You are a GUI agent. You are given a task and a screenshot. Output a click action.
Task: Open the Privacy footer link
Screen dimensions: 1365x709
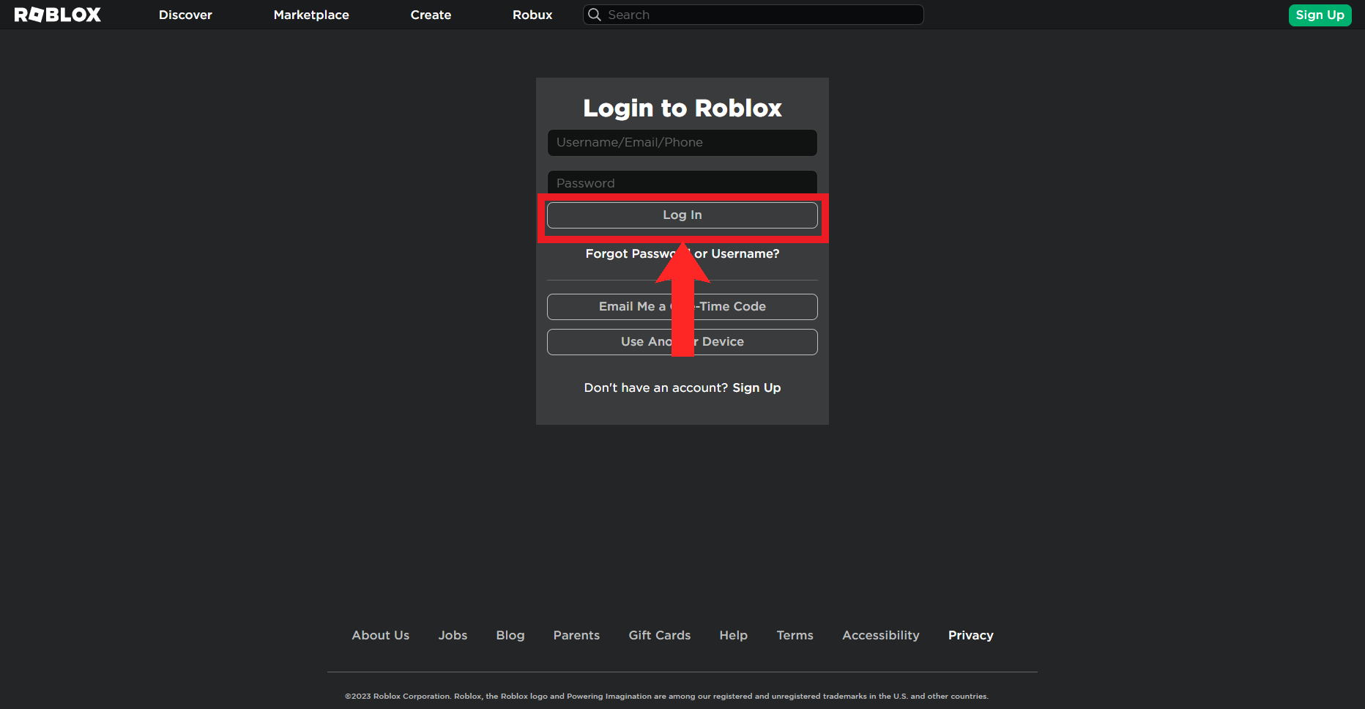[971, 636]
